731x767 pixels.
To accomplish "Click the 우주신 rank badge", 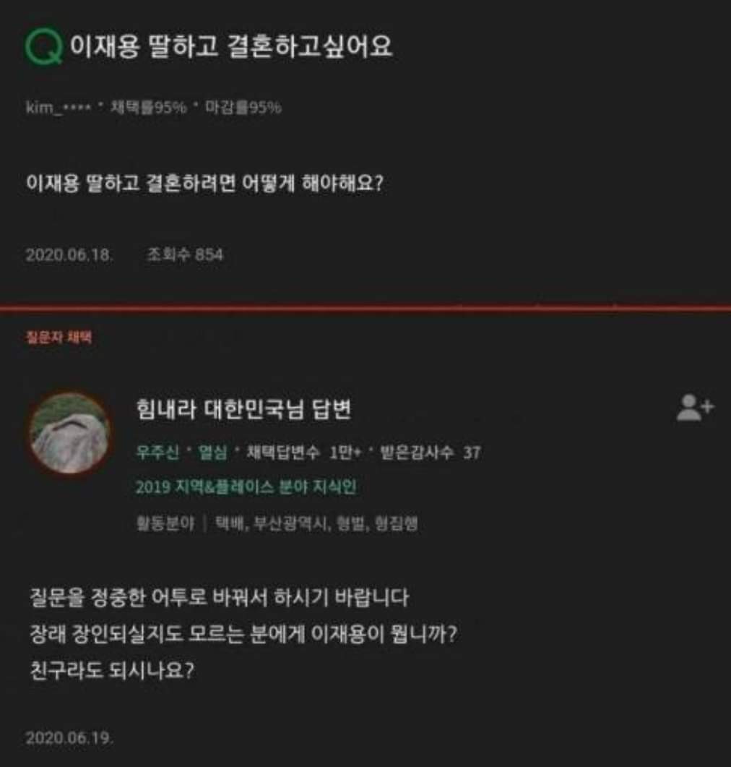I will (x=157, y=453).
